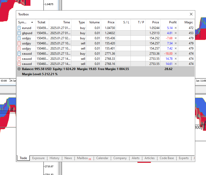
Task: Click the eurusd order document icon
Action: [x=19, y=28]
